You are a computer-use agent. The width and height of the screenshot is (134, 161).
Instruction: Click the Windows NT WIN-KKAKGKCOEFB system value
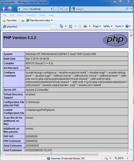(61, 54)
